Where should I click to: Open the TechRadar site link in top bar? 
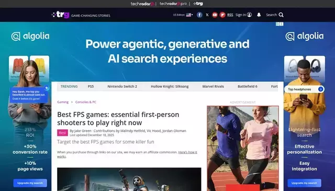(x=142, y=4)
